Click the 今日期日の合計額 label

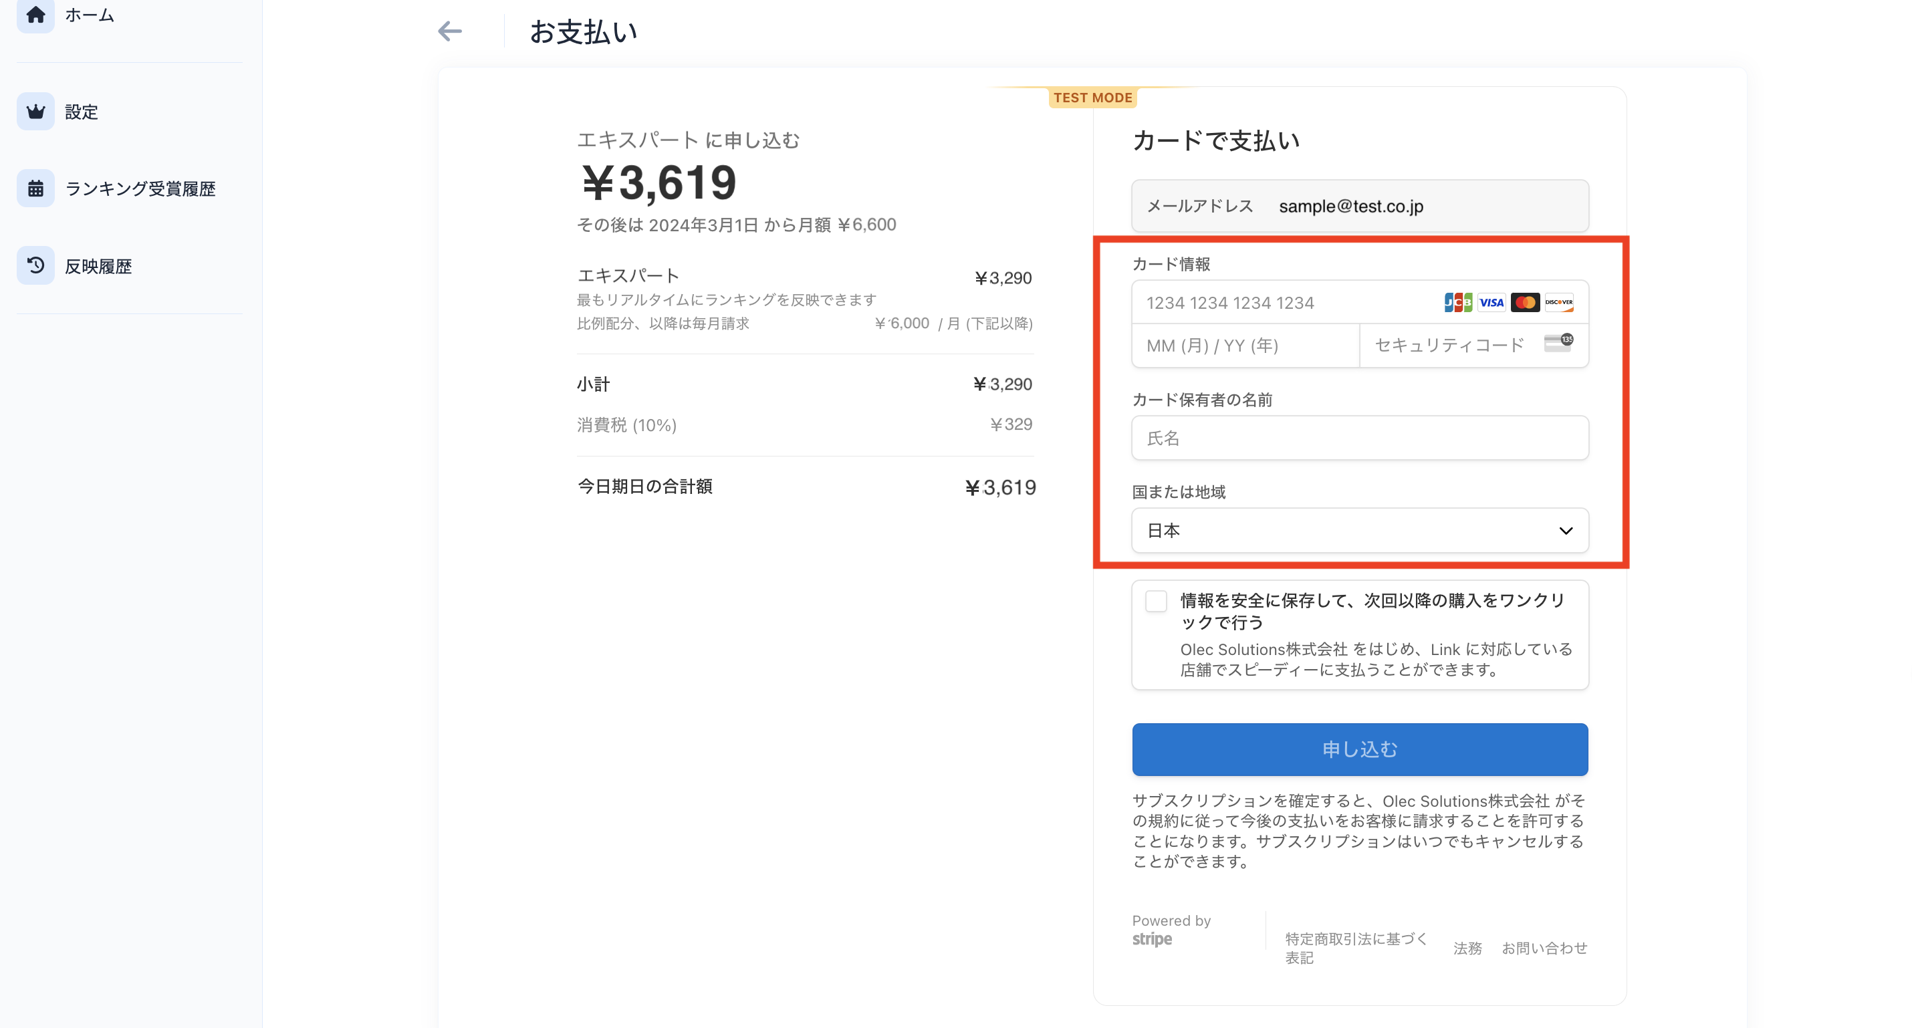click(644, 487)
